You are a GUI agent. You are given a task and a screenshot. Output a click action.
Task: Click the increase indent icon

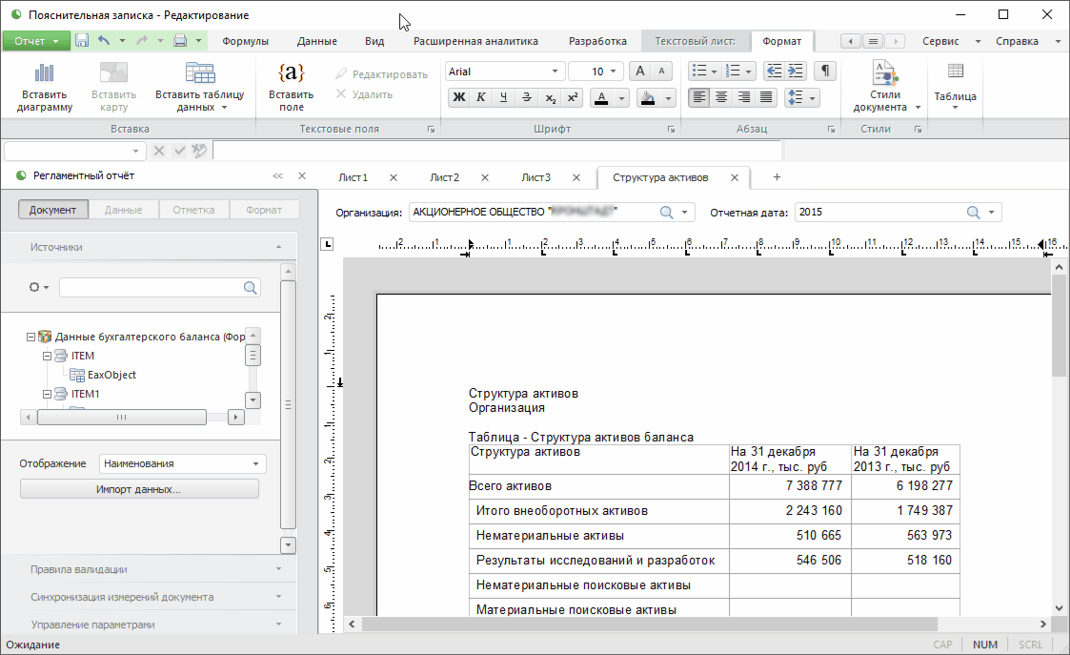coord(795,72)
